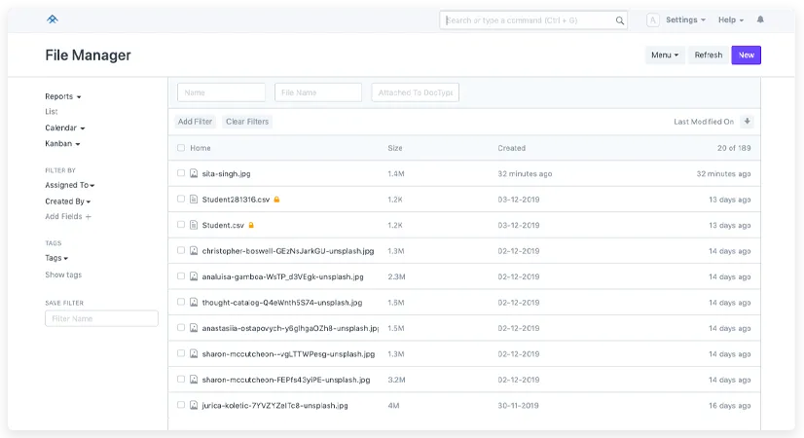Viewport: 804px width, 438px height.
Task: Open the Show tags link
Action: (x=63, y=274)
